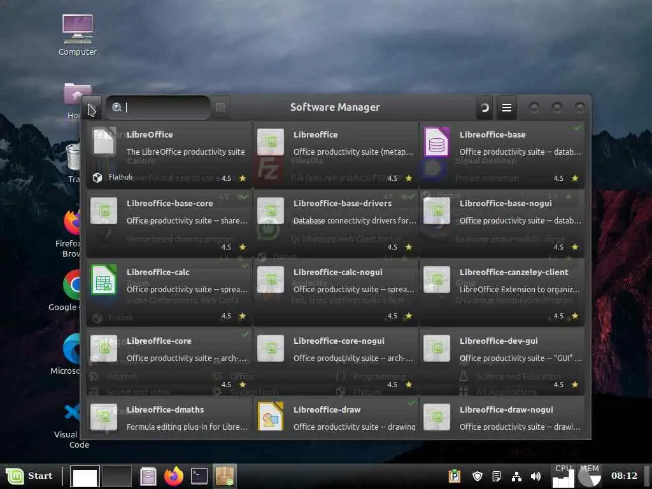
Task: Select the Libreoffice-calc-nogui package icon
Action: (270, 280)
